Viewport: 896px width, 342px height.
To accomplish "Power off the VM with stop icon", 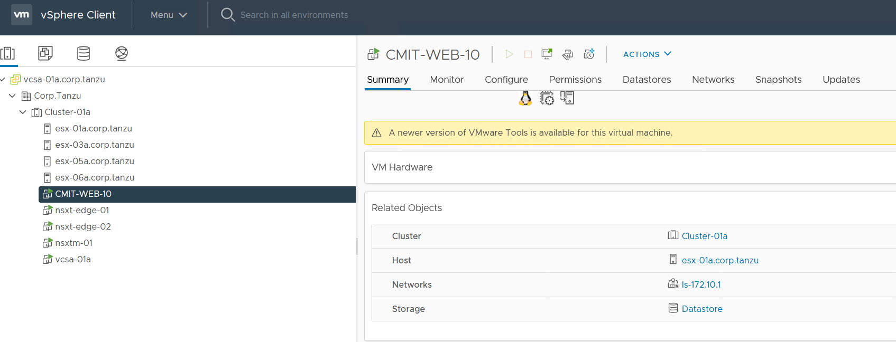I will point(528,54).
